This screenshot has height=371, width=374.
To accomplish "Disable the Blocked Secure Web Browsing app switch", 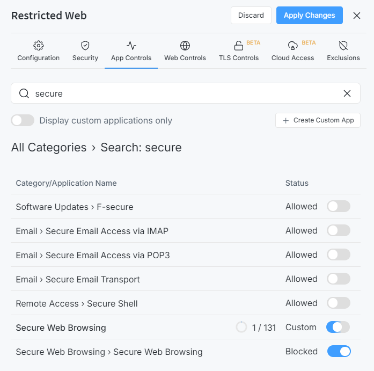I will click(339, 351).
